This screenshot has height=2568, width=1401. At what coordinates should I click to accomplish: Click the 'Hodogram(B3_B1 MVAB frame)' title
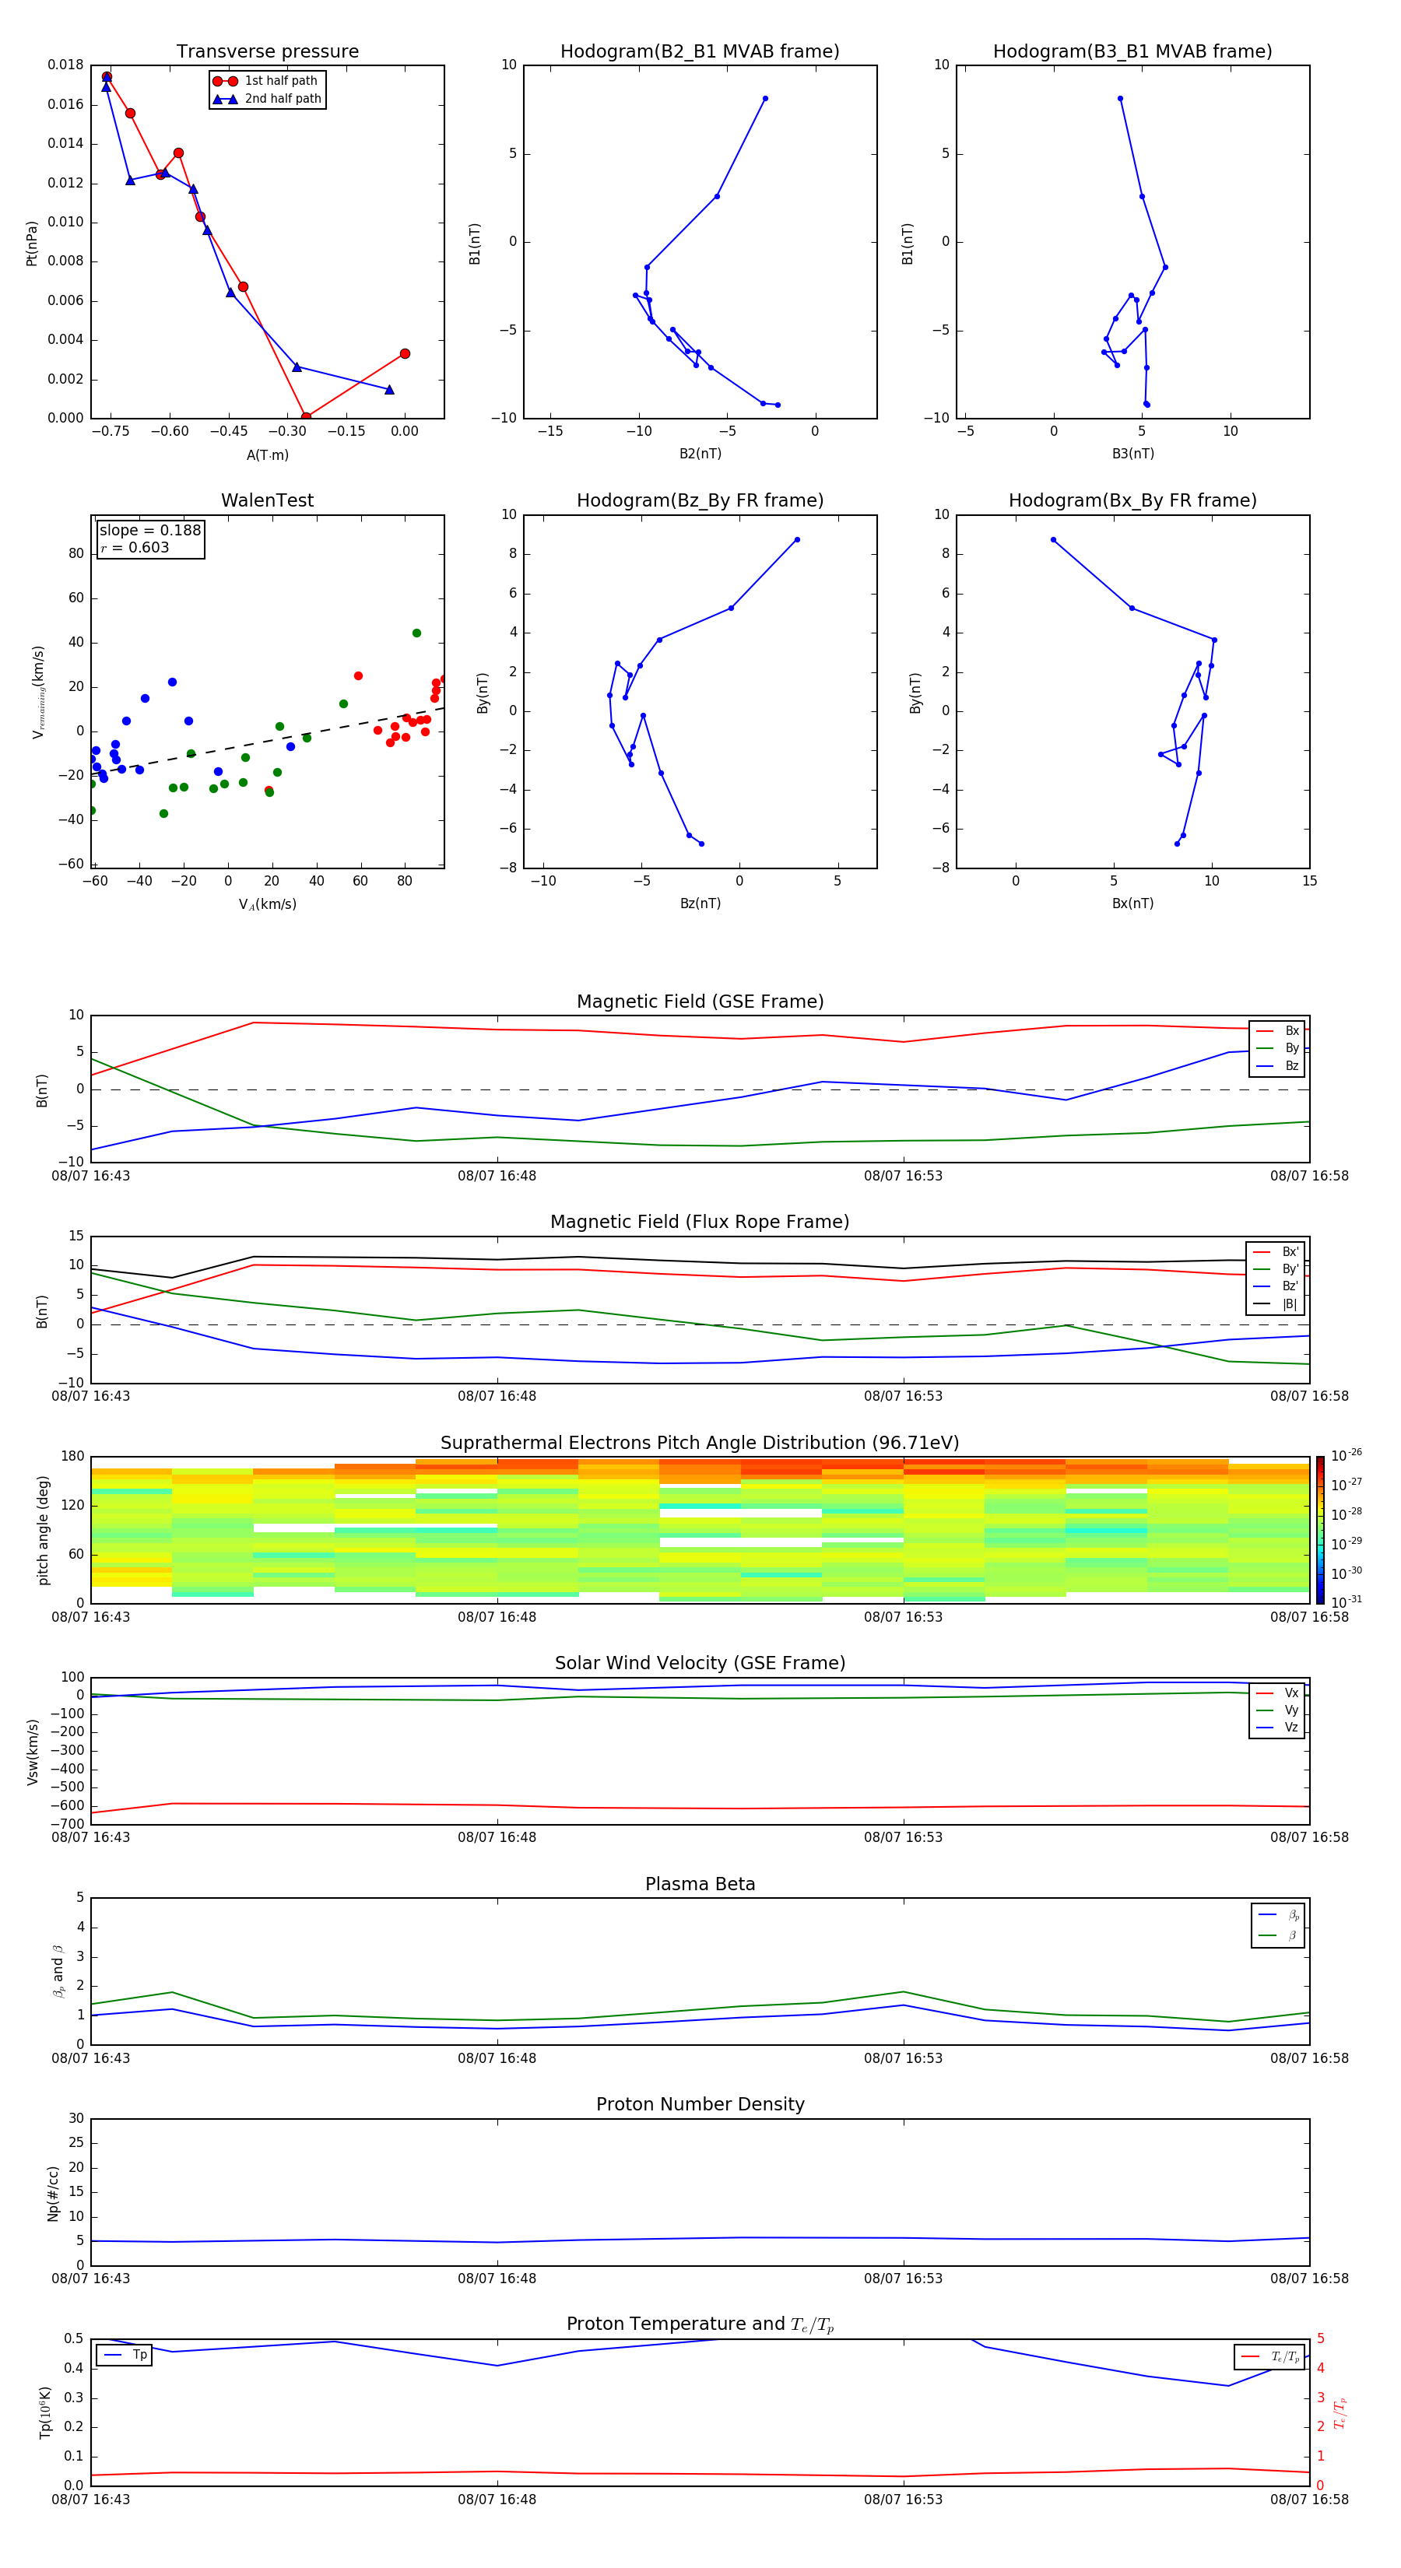pyautogui.click(x=1132, y=52)
